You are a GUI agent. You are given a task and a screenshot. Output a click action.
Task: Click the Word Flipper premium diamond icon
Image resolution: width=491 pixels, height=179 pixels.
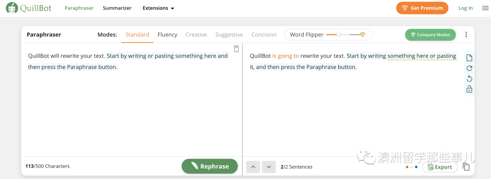pos(363,35)
